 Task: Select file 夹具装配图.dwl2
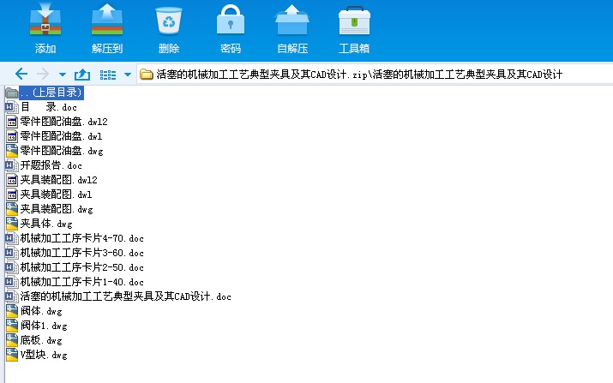pyautogui.click(x=59, y=180)
